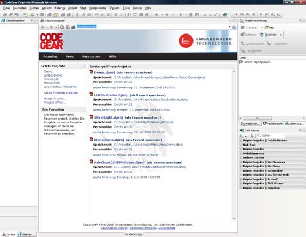306x237 pixels.
Task: Click Projekte in welcome page navigation
Action: pyautogui.click(x=50, y=57)
